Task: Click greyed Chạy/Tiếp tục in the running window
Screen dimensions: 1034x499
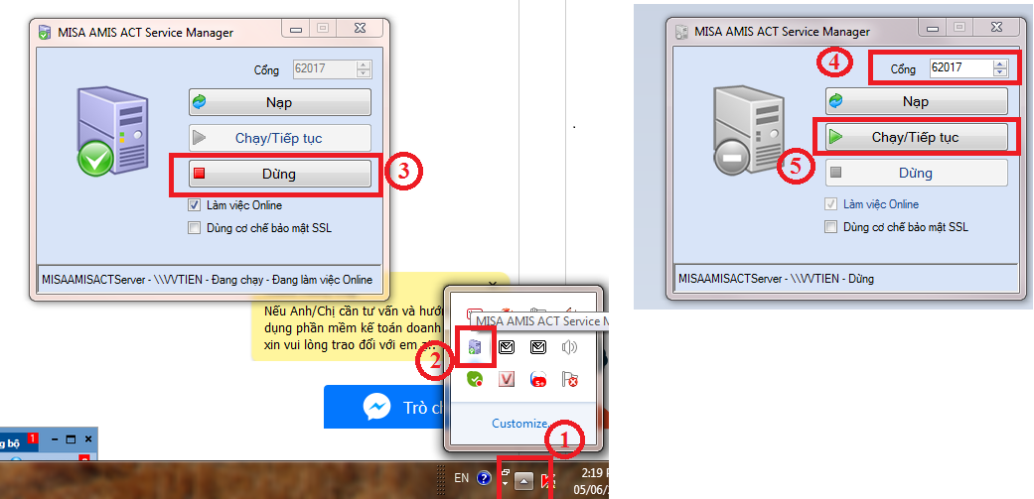Action: tap(279, 138)
